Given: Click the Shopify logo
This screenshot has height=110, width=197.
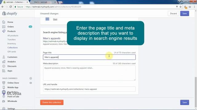Looking at the screenshot, I should pos(10,13).
